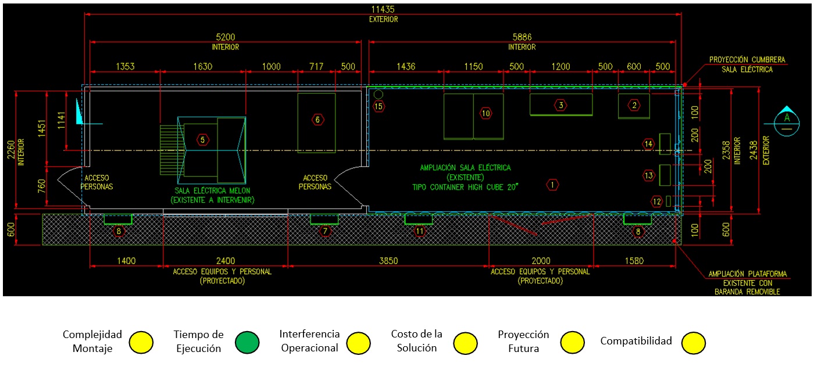Select the bottom dimension 2000
This screenshot has height=370, width=814.
[540, 261]
